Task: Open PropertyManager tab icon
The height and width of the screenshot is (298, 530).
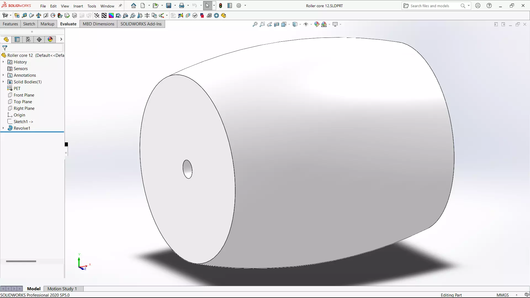Action: pyautogui.click(x=17, y=39)
